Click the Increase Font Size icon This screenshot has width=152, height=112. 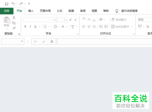pos(71,19)
